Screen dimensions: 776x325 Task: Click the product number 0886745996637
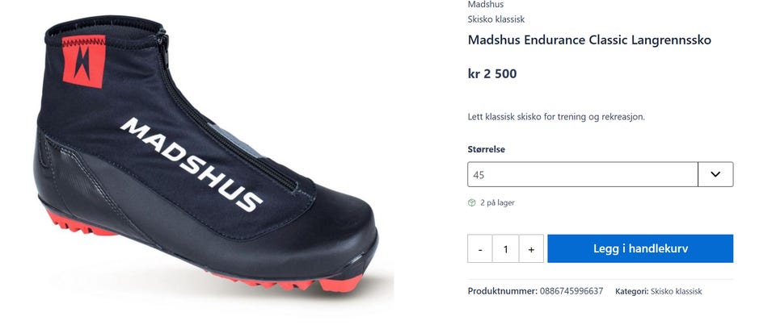[571, 291]
